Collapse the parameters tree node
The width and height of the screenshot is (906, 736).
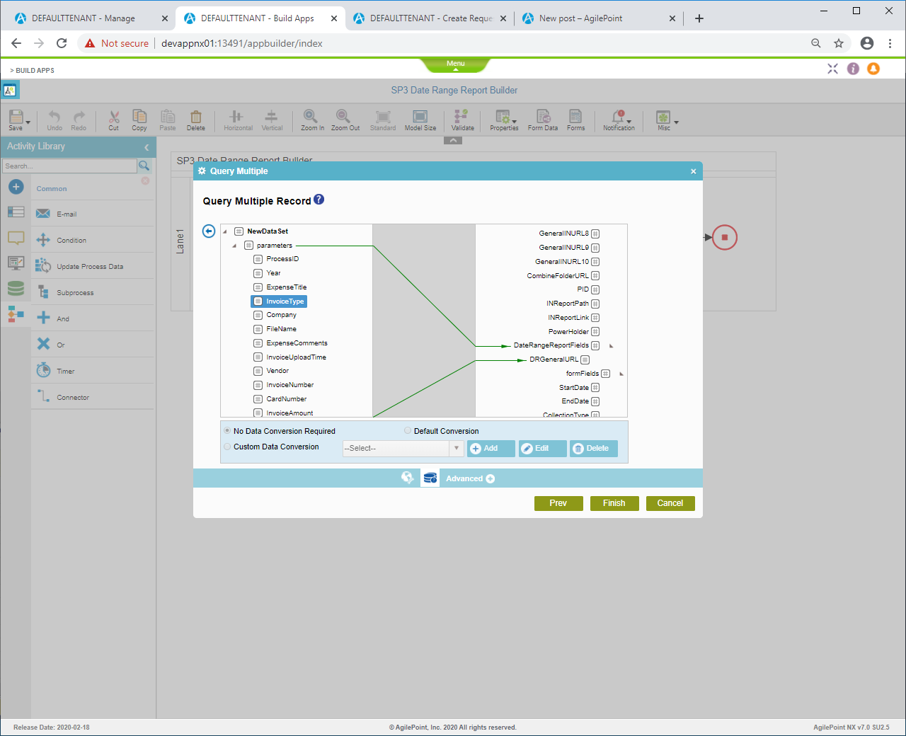coord(234,246)
